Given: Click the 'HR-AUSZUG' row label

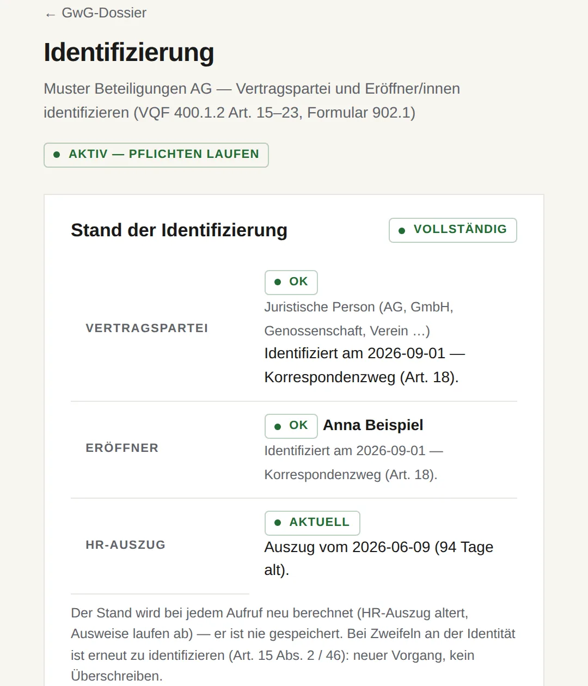Looking at the screenshot, I should tap(126, 545).
